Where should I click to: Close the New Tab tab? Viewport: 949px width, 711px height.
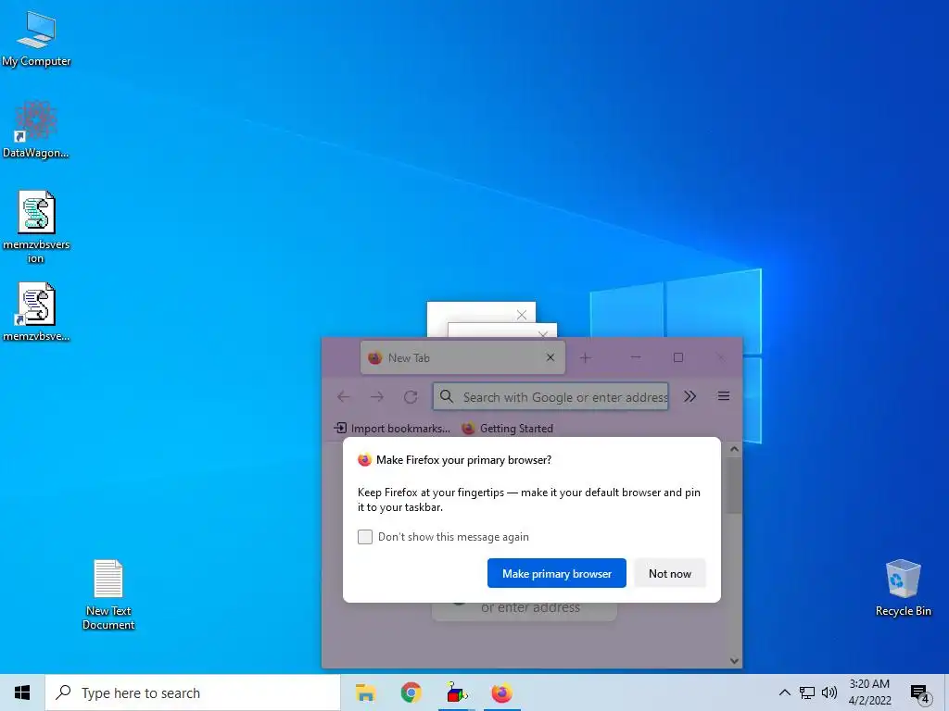(x=550, y=357)
